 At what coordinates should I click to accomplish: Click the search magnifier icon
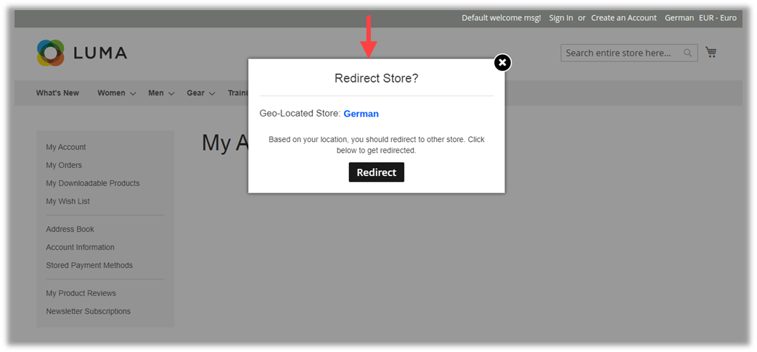coord(688,53)
